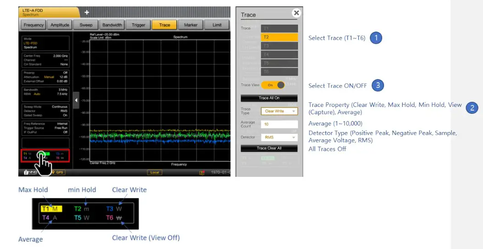Select trace T3 in Trace panel
Image resolution: width=483 pixels, height=249 pixels.
point(280,46)
